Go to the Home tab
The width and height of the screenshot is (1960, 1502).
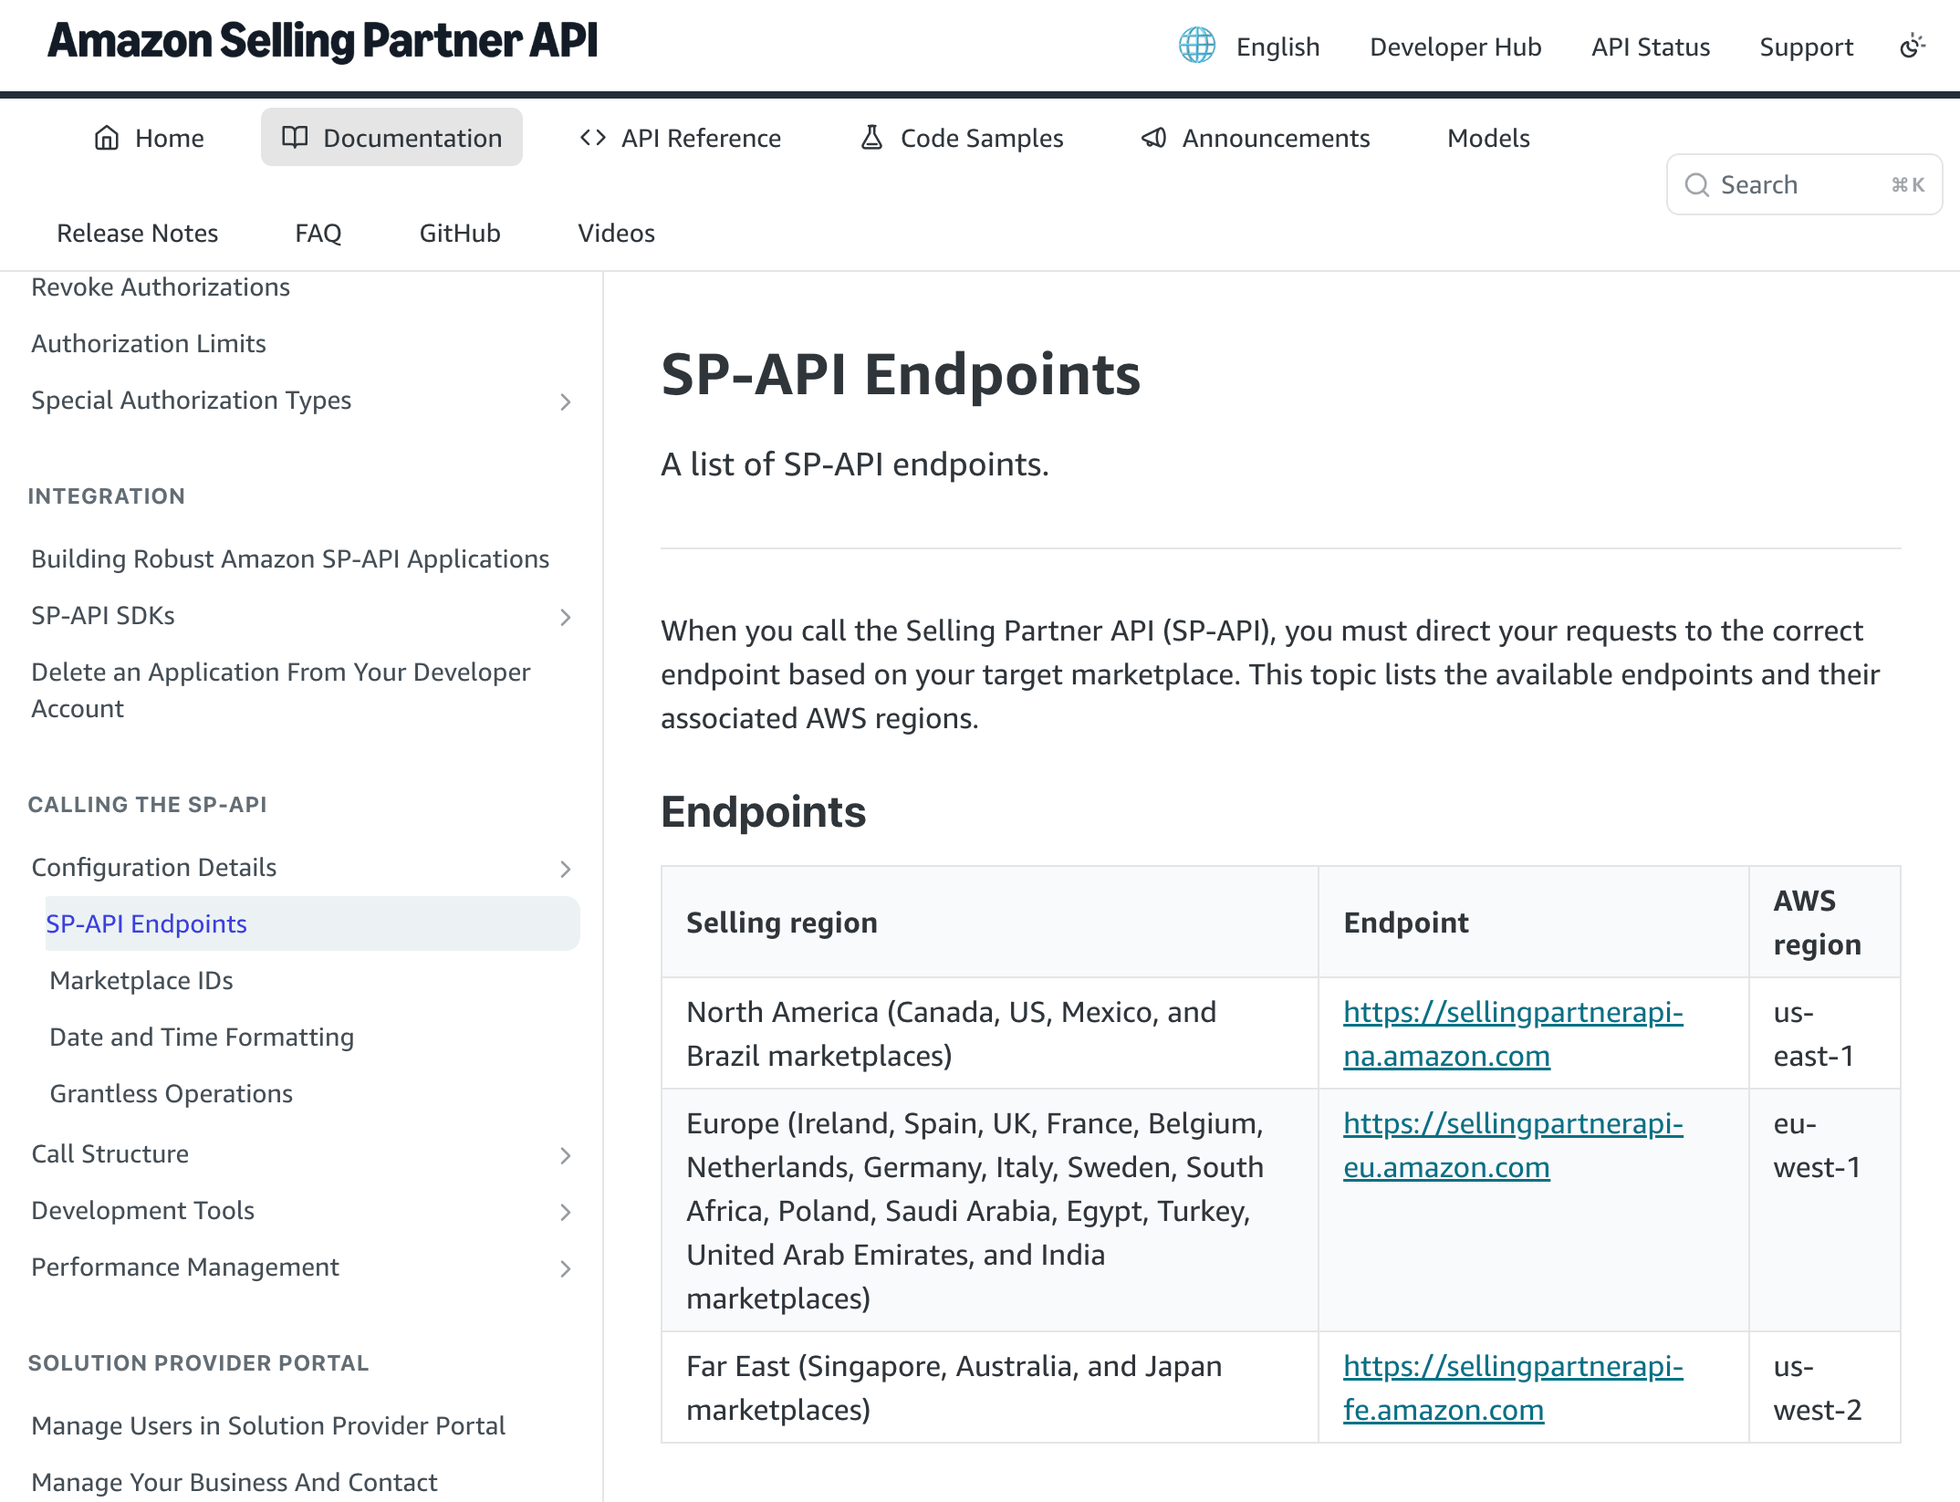point(149,138)
